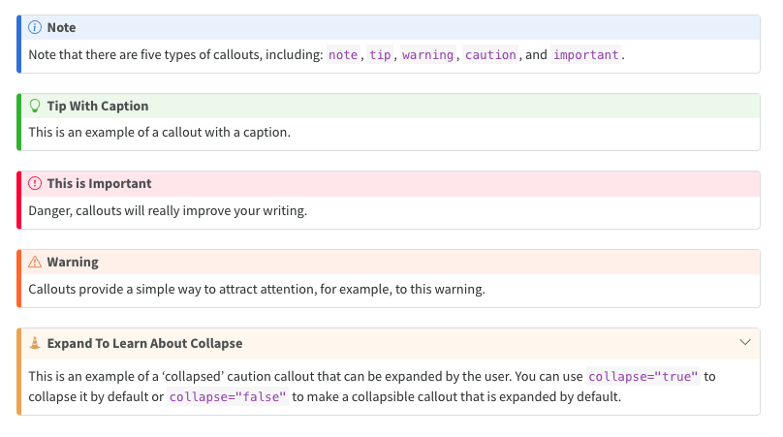Image resolution: width=783 pixels, height=437 pixels.
Task: Click the tip inline code snippet
Action: coord(380,55)
